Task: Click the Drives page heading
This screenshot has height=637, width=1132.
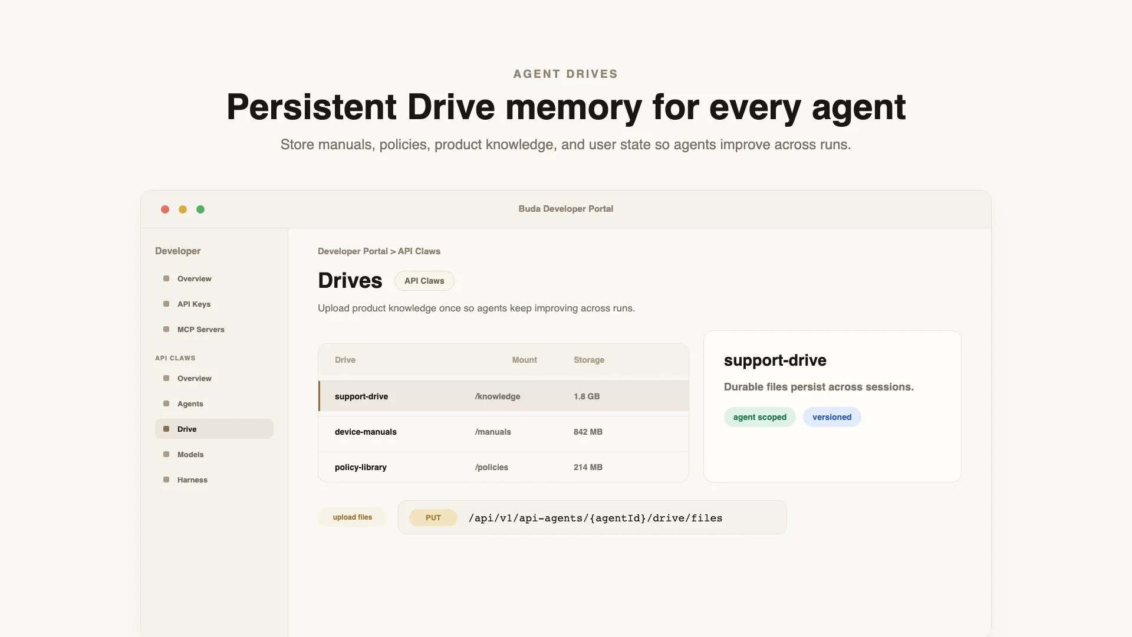Action: (x=350, y=281)
